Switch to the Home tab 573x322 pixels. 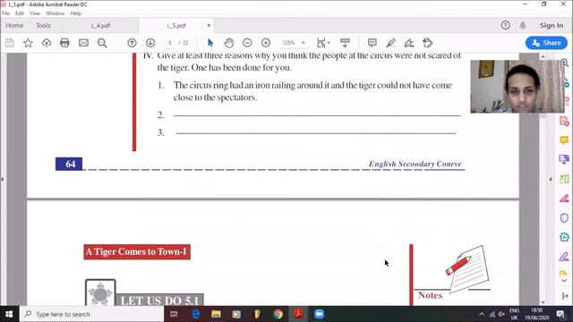(14, 26)
